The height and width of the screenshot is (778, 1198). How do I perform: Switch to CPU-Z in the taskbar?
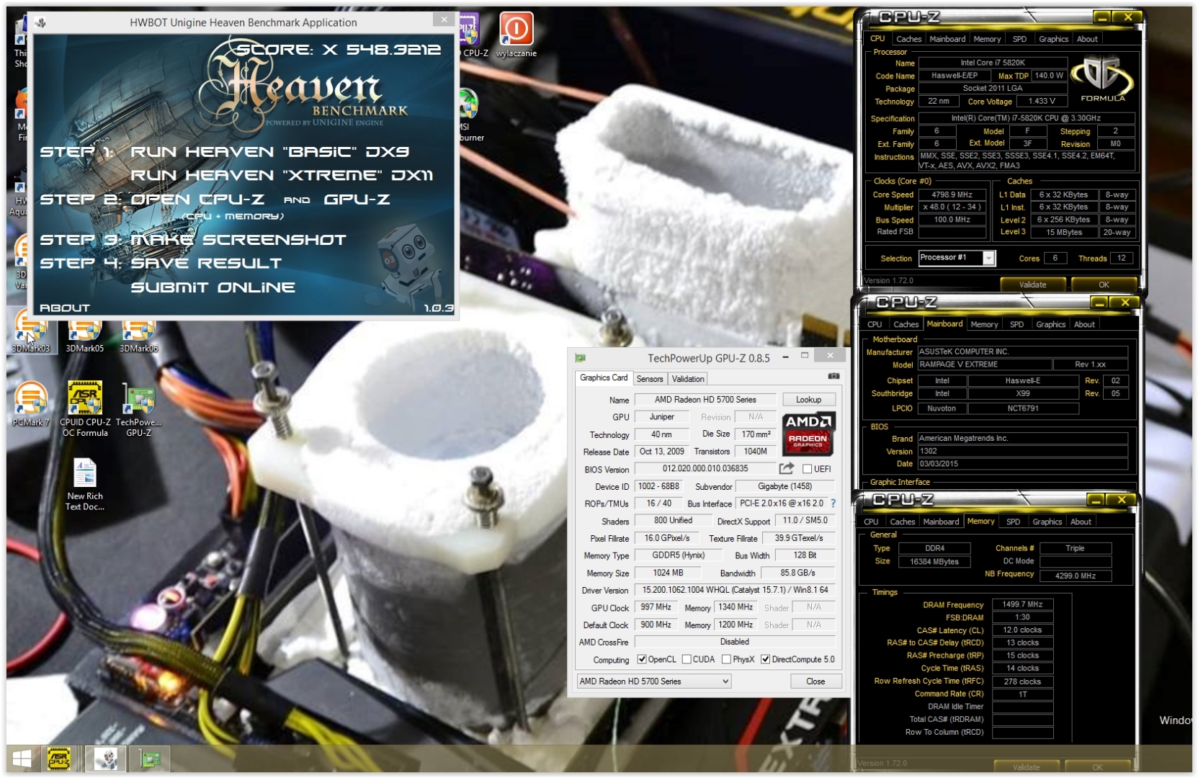click(59, 759)
